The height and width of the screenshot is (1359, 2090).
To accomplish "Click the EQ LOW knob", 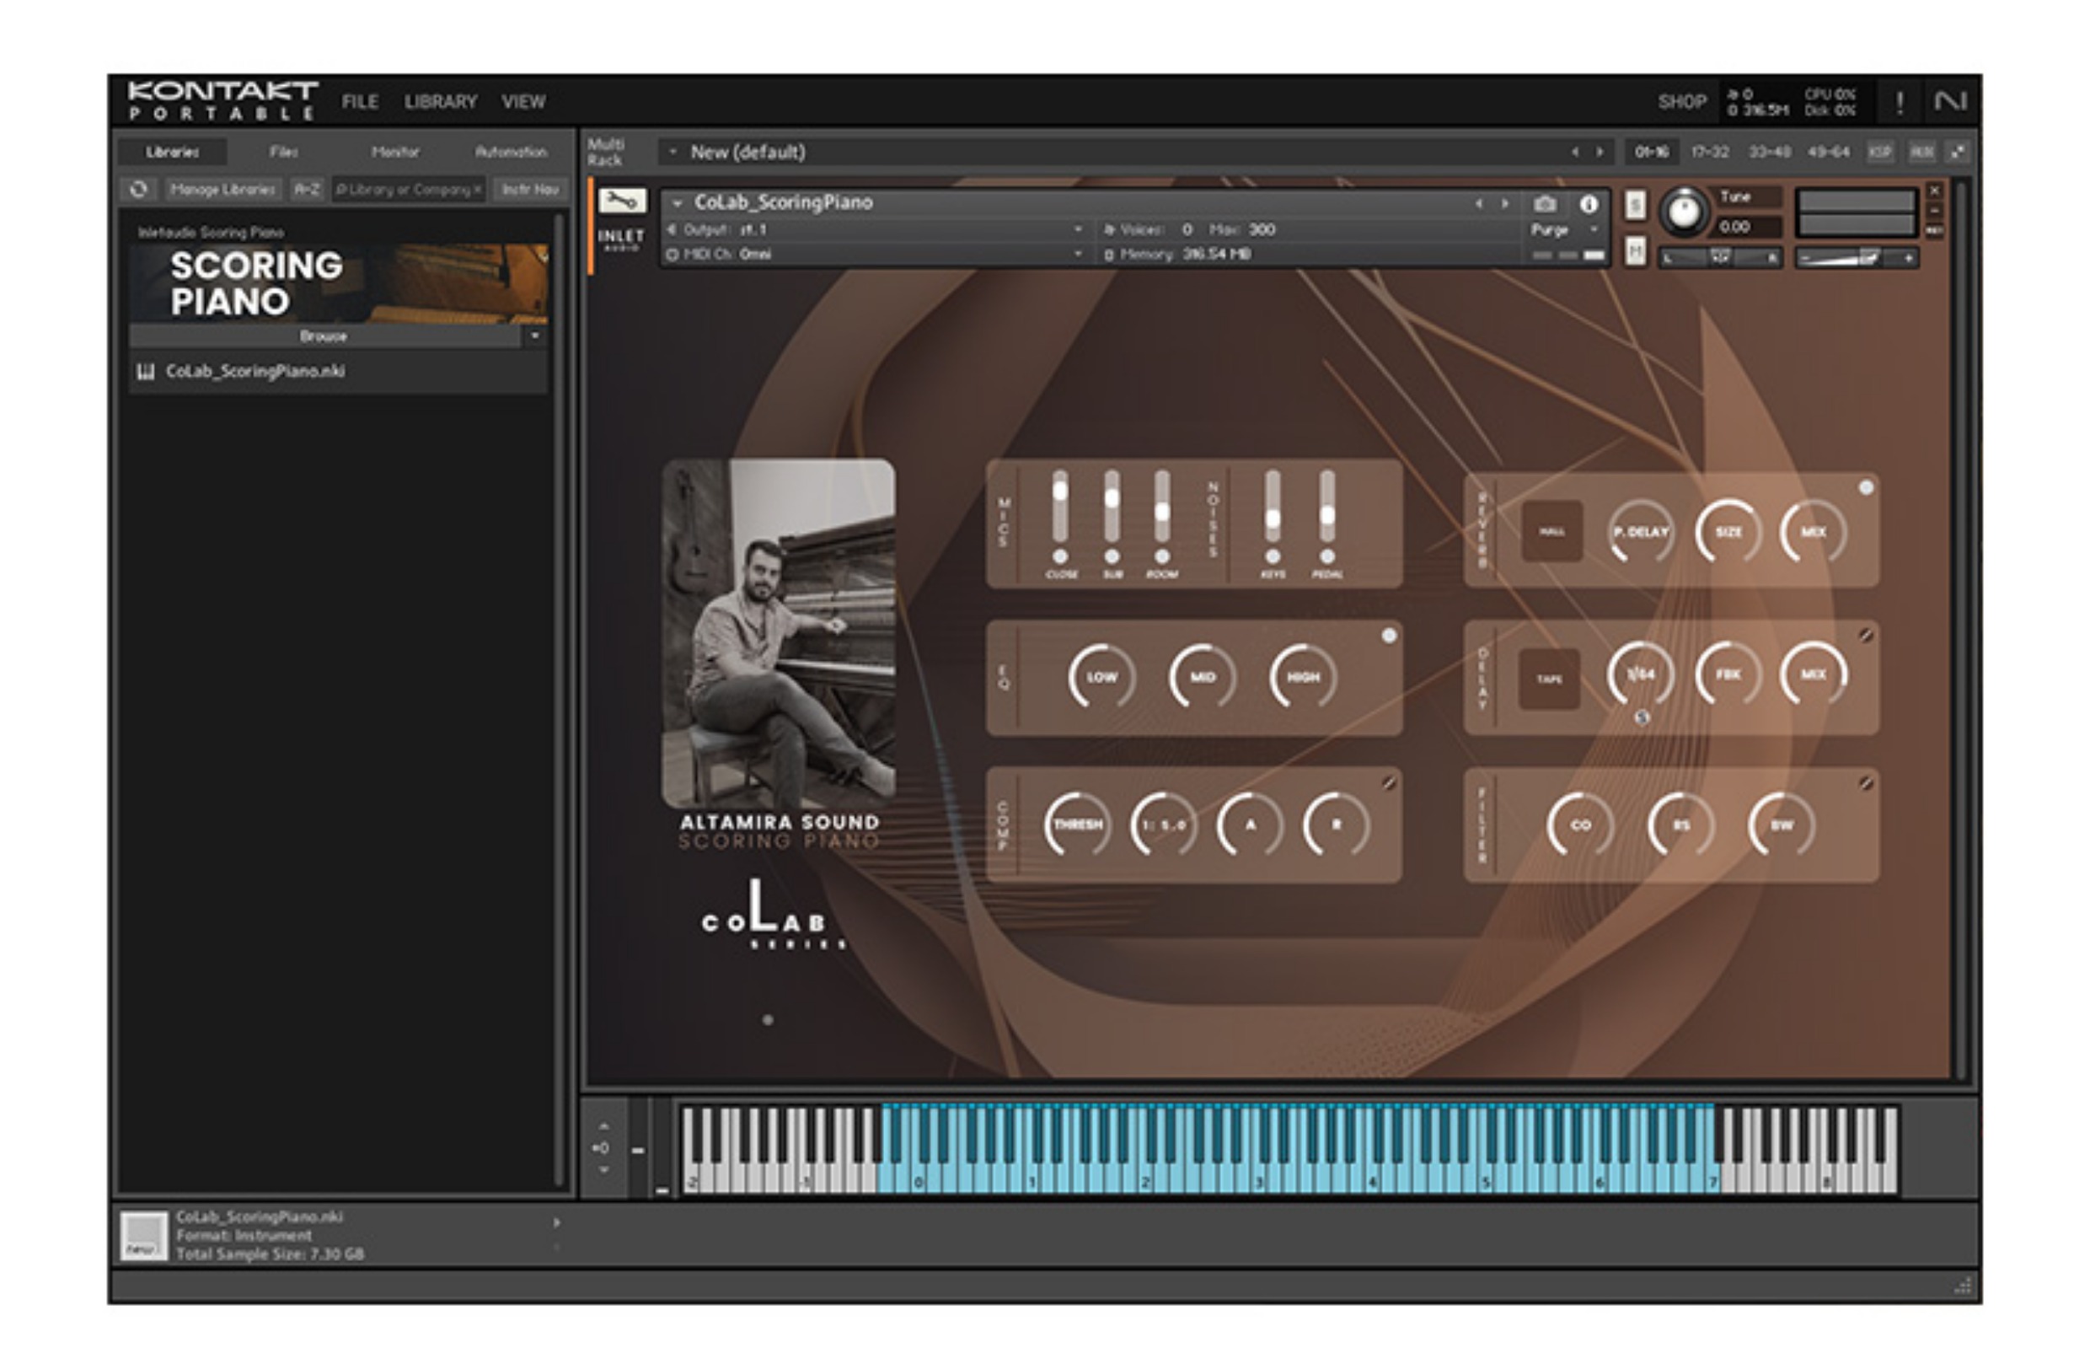I will [x=1101, y=677].
